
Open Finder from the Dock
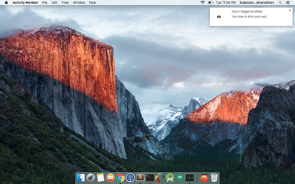coord(81,178)
